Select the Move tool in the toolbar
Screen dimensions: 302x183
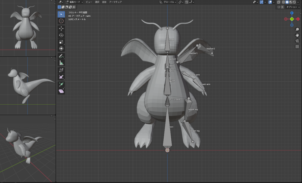[x=61, y=28]
